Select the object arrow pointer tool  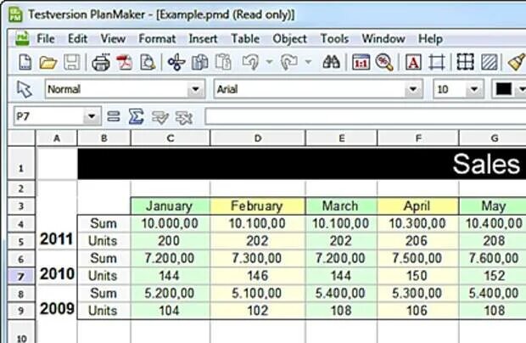tap(25, 89)
